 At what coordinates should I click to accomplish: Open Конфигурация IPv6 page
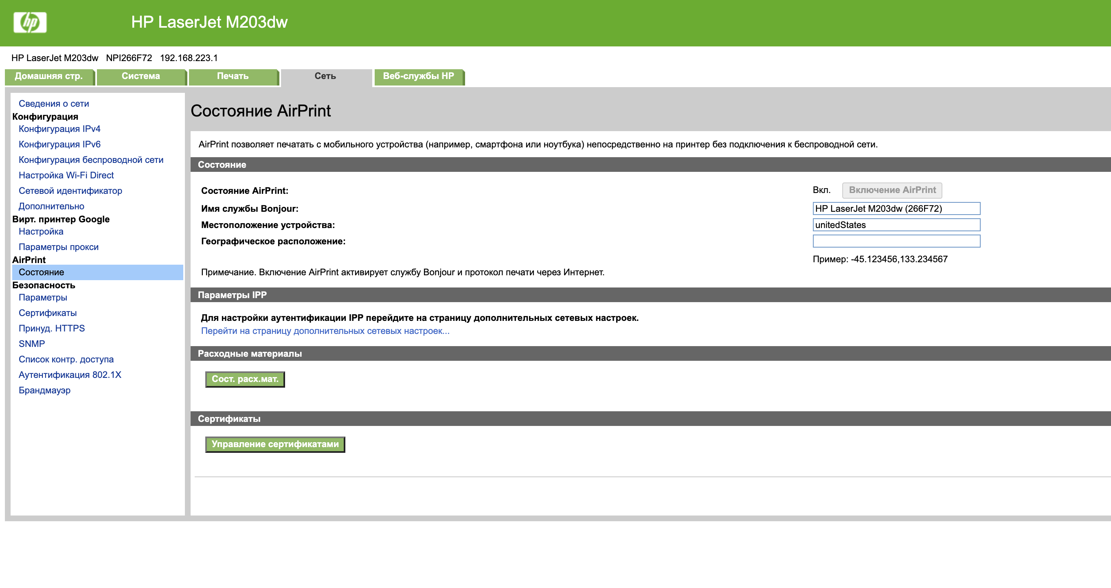click(x=59, y=145)
